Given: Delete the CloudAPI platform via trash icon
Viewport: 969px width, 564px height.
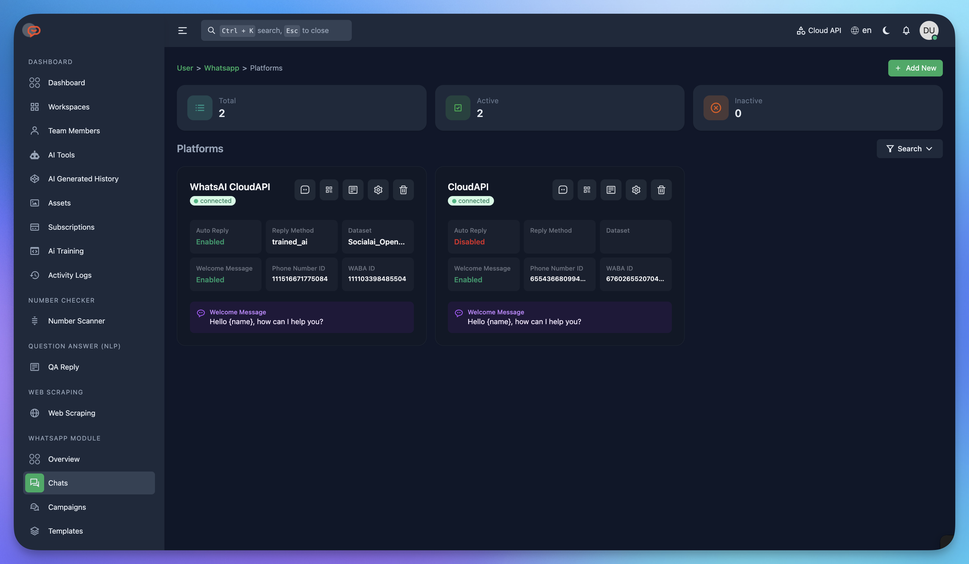Looking at the screenshot, I should (661, 190).
